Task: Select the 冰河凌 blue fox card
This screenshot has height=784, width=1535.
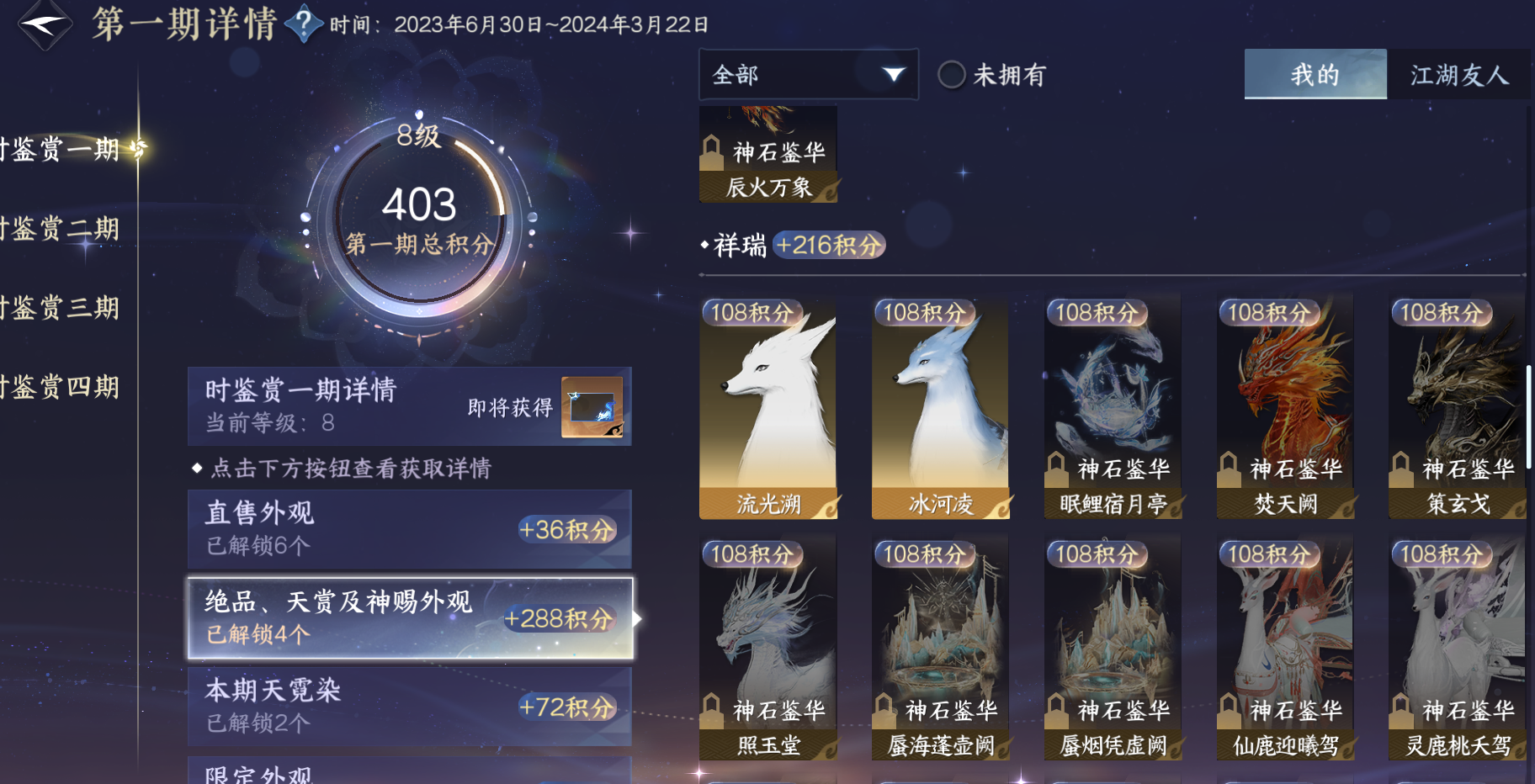Action: 941,407
